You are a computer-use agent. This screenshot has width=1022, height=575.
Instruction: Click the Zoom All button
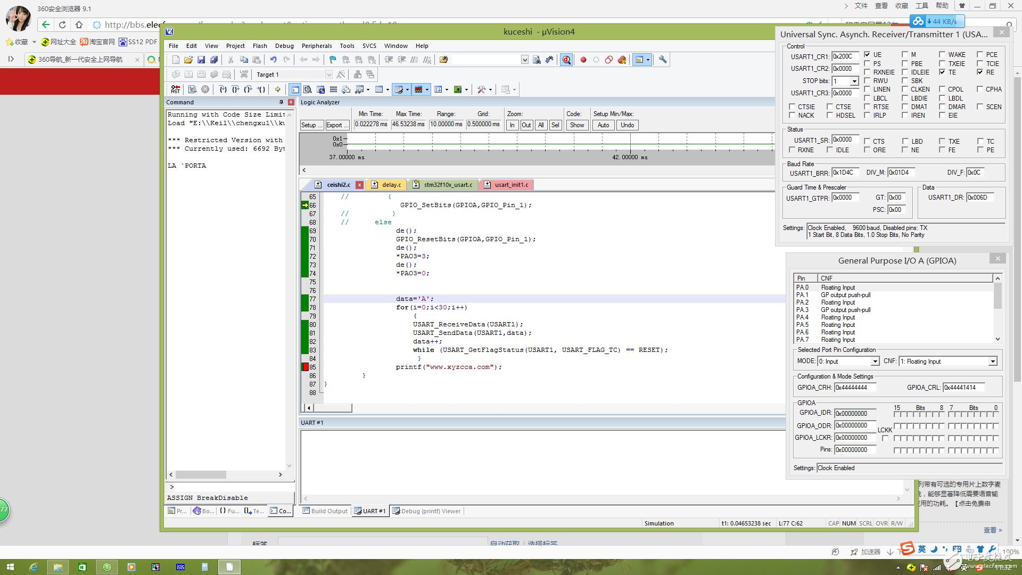coord(540,125)
